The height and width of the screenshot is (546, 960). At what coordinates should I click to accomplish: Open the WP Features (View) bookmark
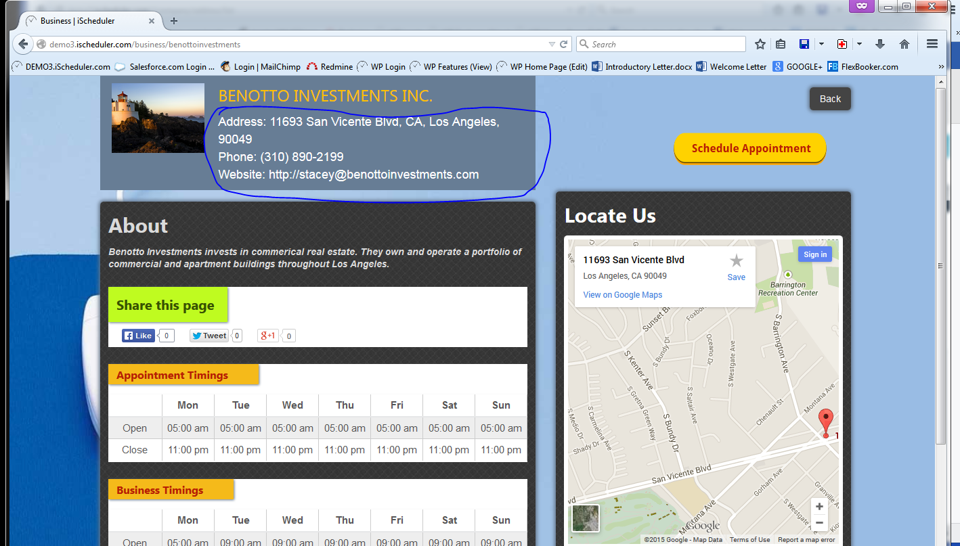451,66
